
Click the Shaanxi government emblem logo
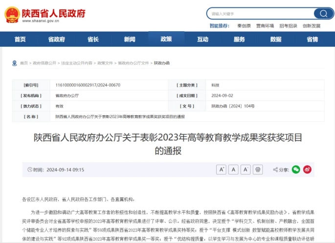[x=11, y=15]
